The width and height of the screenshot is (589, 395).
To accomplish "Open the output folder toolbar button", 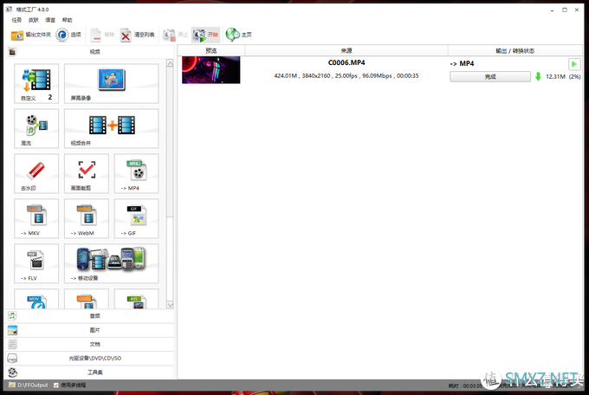I will coord(31,35).
